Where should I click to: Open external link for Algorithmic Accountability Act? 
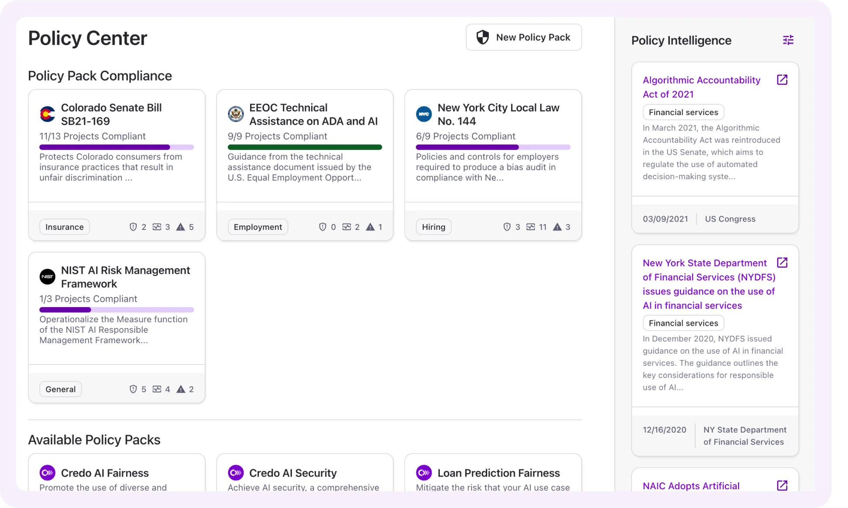point(782,79)
